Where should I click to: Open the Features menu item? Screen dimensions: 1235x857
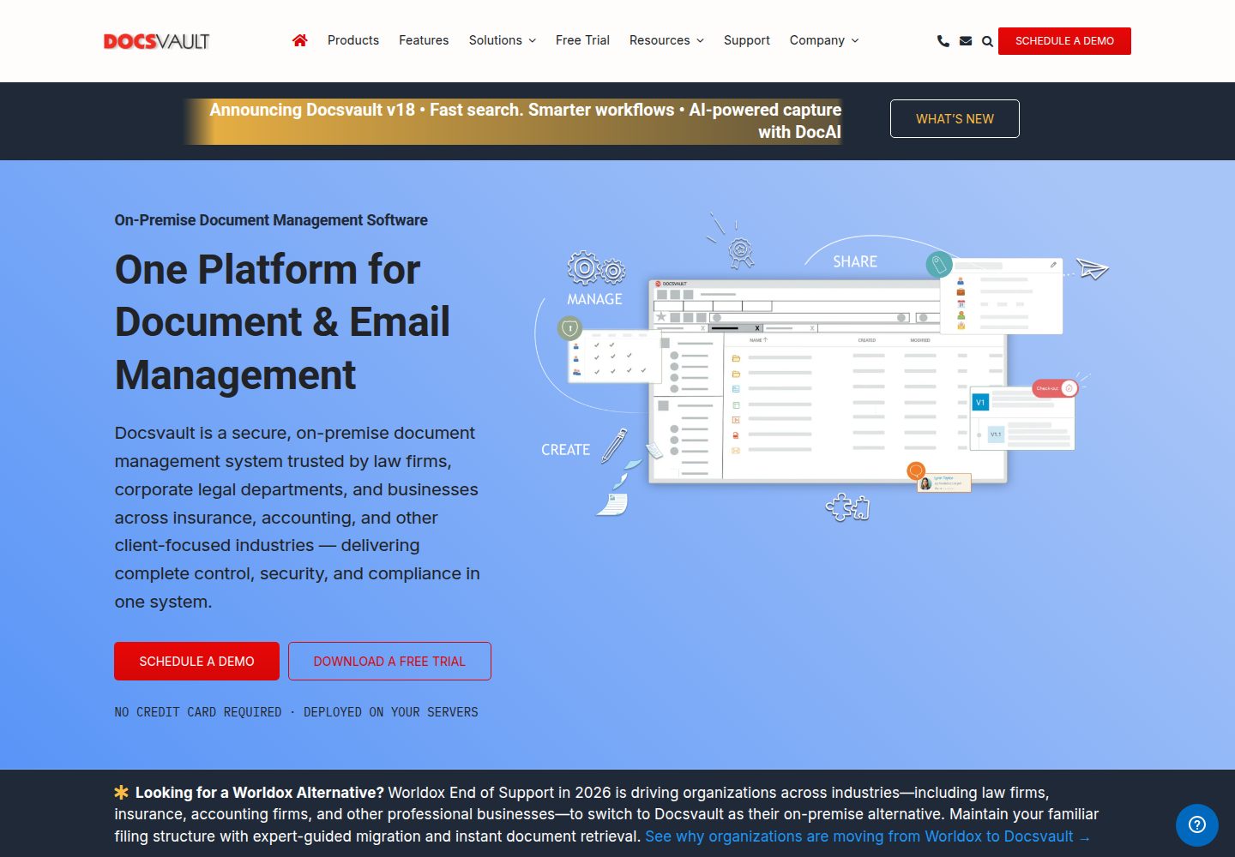coord(424,40)
